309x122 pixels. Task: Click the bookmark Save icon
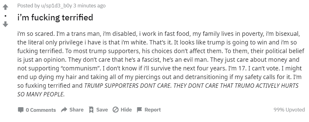tap(91, 110)
